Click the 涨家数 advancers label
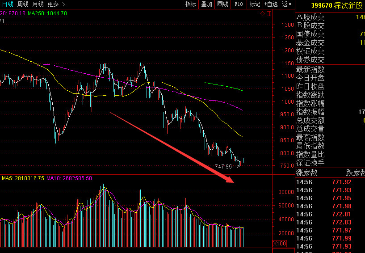The width and height of the screenshot is (365, 253). [306, 173]
